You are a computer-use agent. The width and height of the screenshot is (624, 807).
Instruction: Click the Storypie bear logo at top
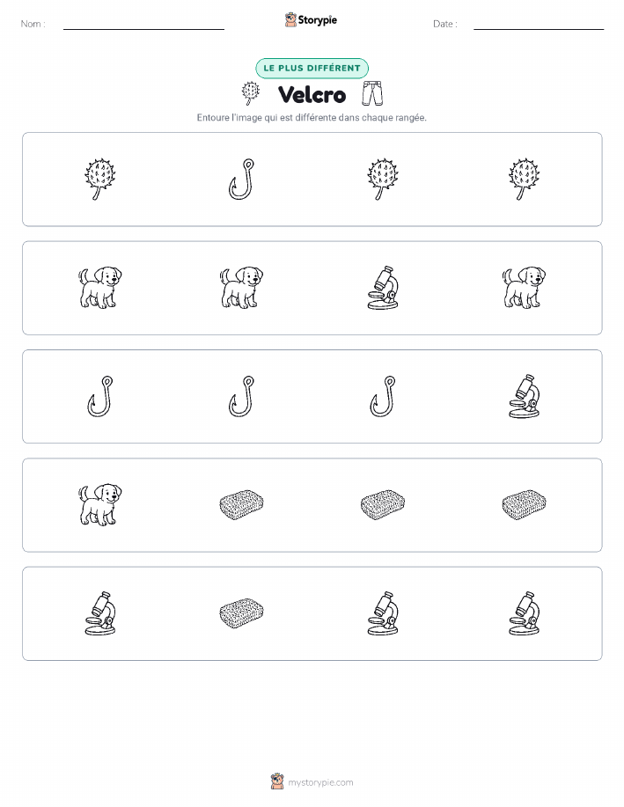tap(291, 20)
